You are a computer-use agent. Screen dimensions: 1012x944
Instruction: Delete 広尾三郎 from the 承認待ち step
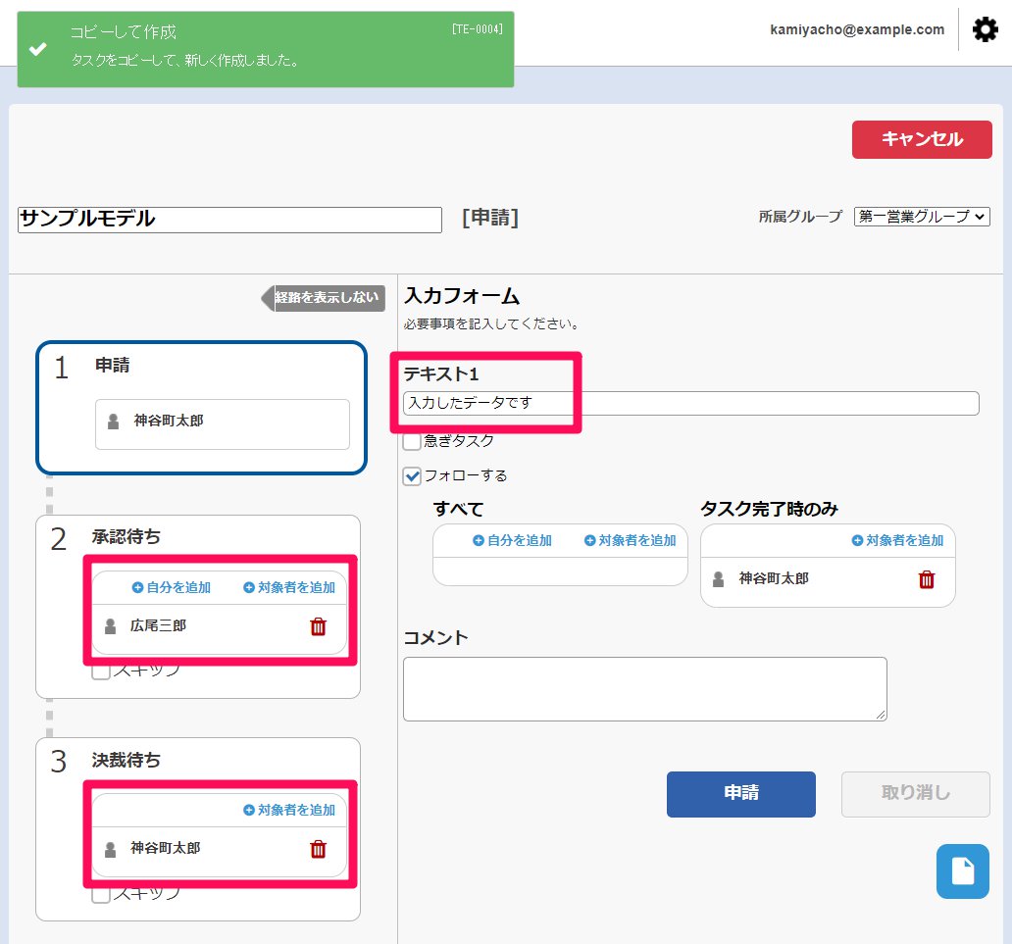318,626
